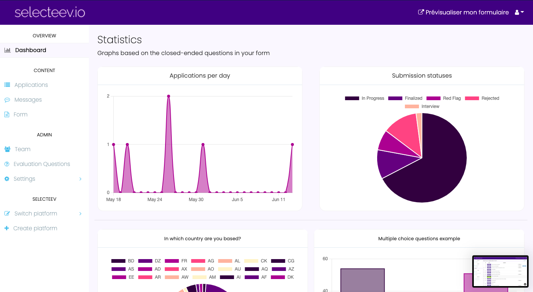Select the Overview section heading

(44, 35)
